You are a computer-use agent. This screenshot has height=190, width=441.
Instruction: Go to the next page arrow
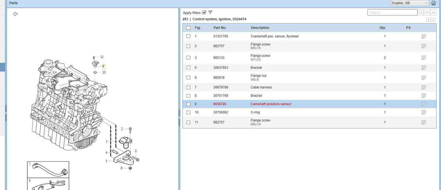[433, 19]
